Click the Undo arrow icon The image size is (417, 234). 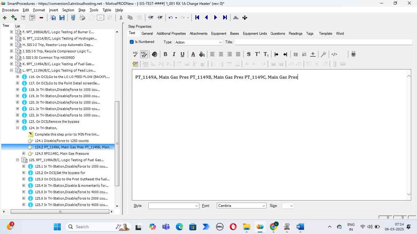click(x=171, y=18)
